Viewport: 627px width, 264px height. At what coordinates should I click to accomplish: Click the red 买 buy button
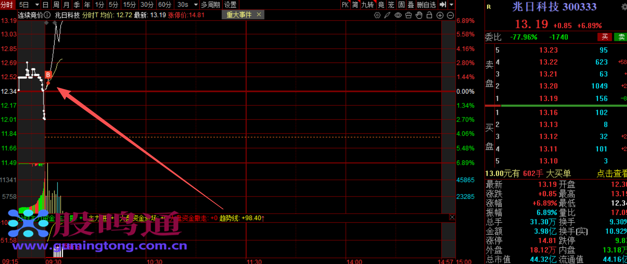click(x=605, y=37)
